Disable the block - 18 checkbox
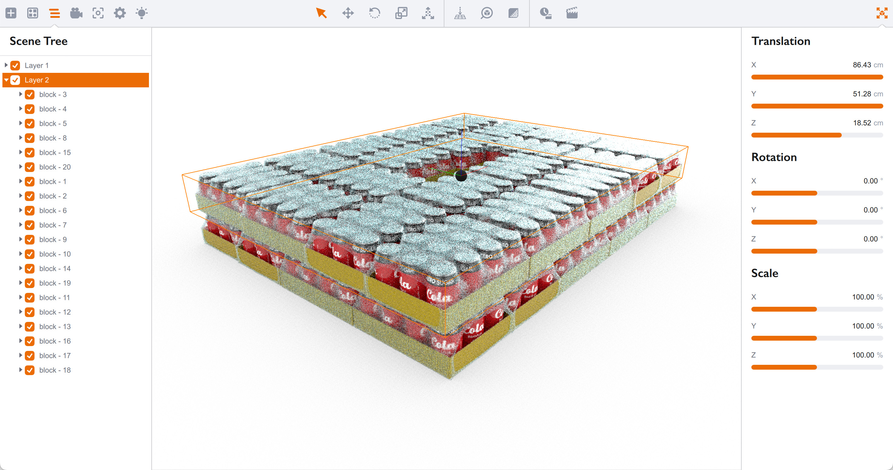The image size is (893, 470). 30,370
